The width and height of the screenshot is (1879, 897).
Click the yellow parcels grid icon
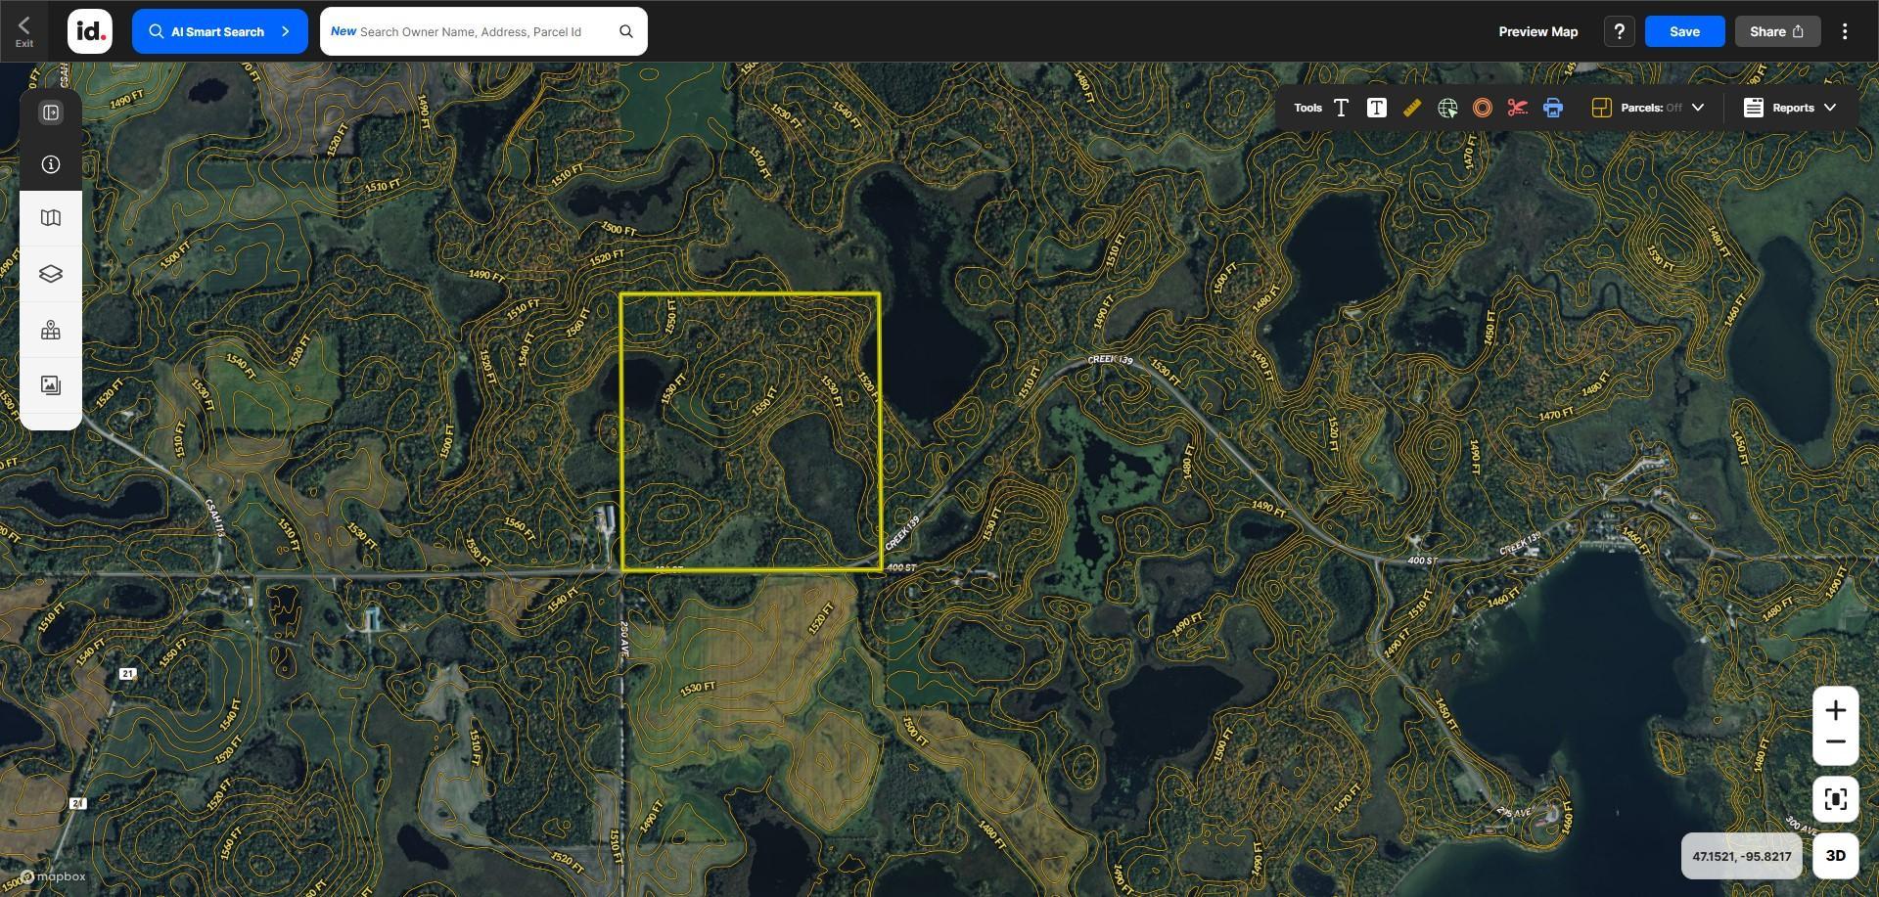point(1601,108)
